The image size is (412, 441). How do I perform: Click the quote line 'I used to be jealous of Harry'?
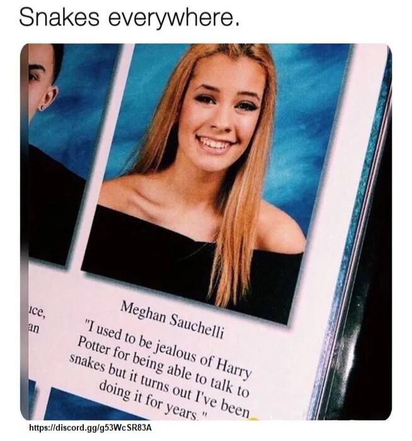tap(169, 348)
